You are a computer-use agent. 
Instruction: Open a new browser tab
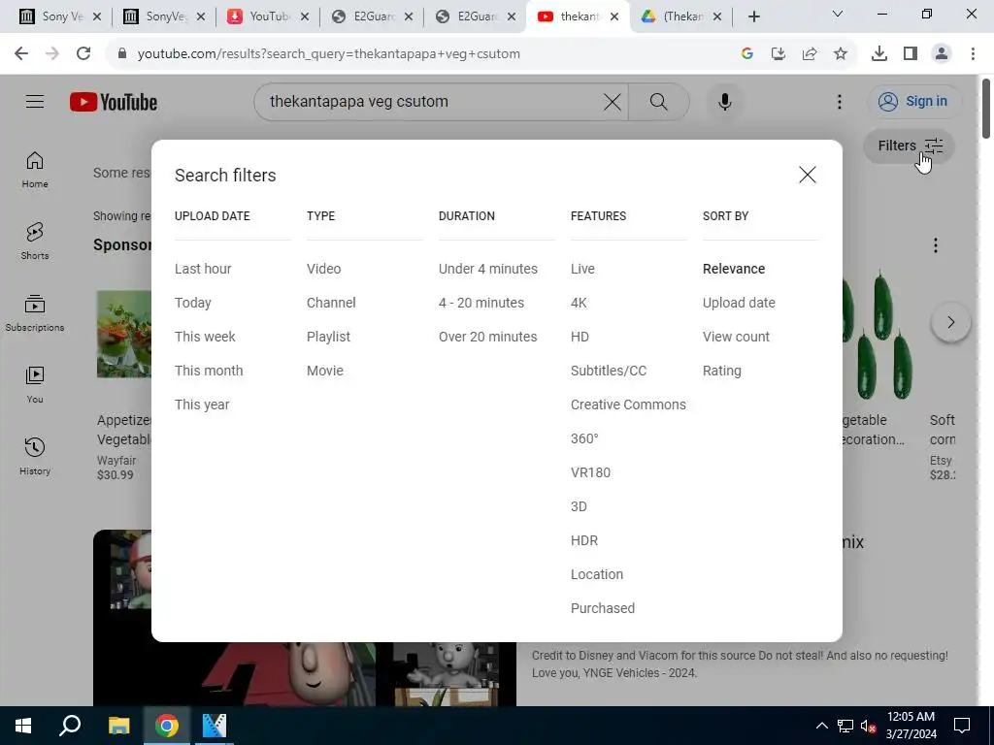click(753, 16)
